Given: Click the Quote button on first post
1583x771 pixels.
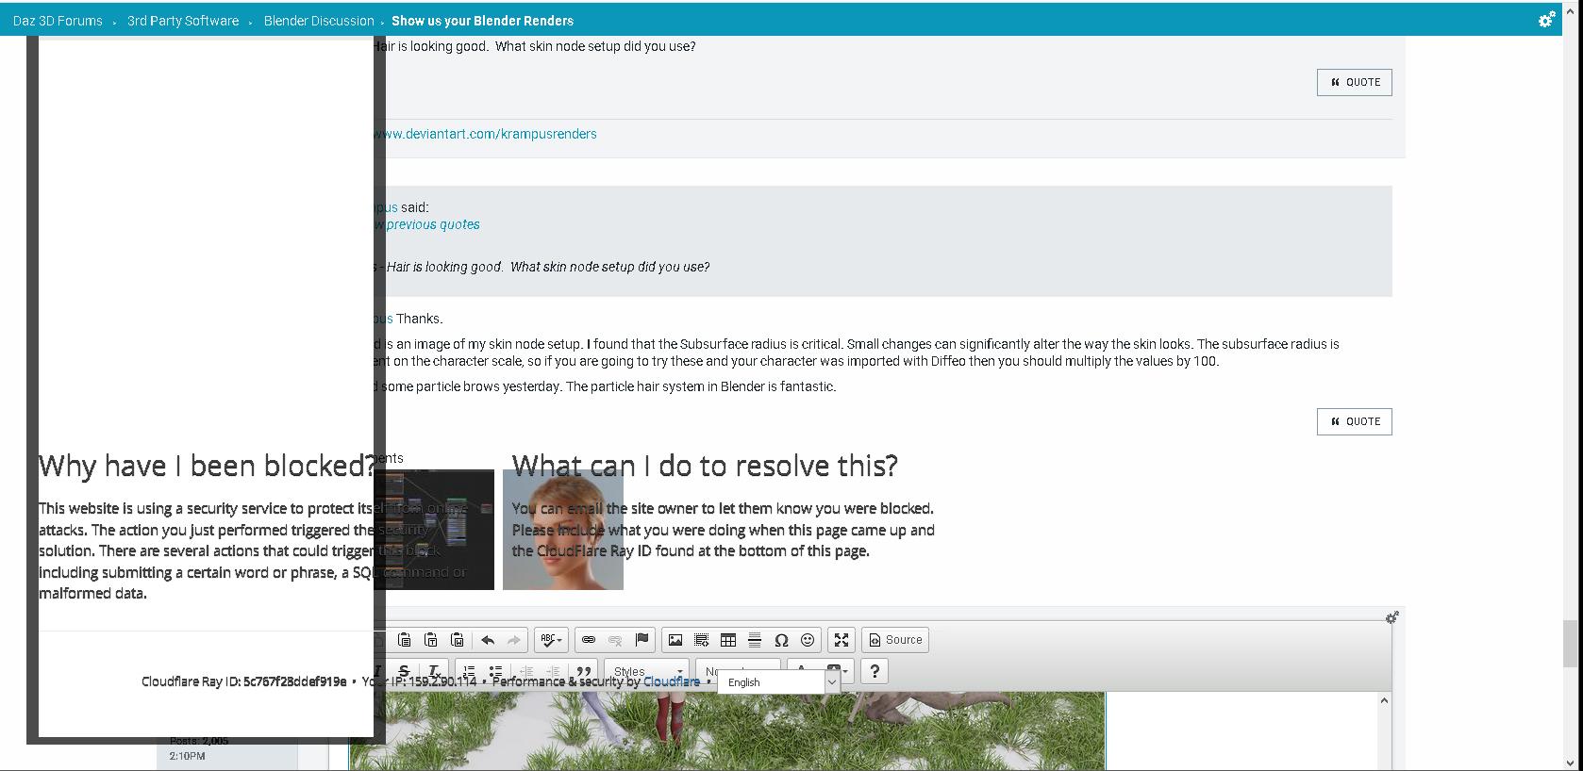Looking at the screenshot, I should click(x=1355, y=82).
